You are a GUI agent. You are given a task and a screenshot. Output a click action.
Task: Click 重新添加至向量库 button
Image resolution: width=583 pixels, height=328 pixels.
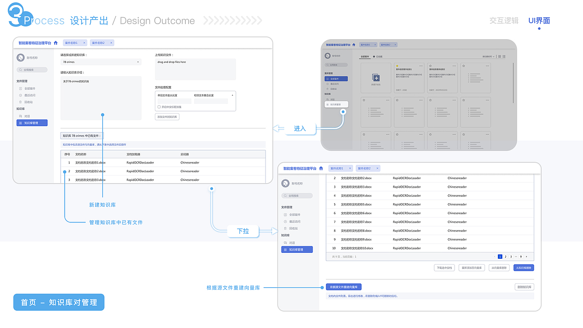click(x=471, y=268)
